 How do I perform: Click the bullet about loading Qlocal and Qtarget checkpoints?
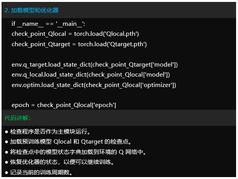point(71,142)
